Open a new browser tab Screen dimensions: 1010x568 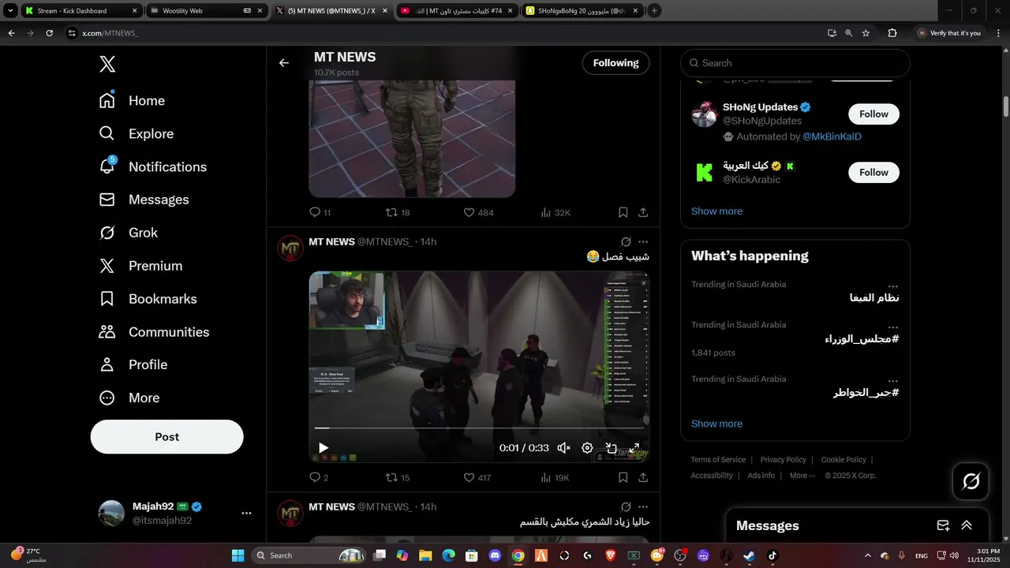pos(654,11)
